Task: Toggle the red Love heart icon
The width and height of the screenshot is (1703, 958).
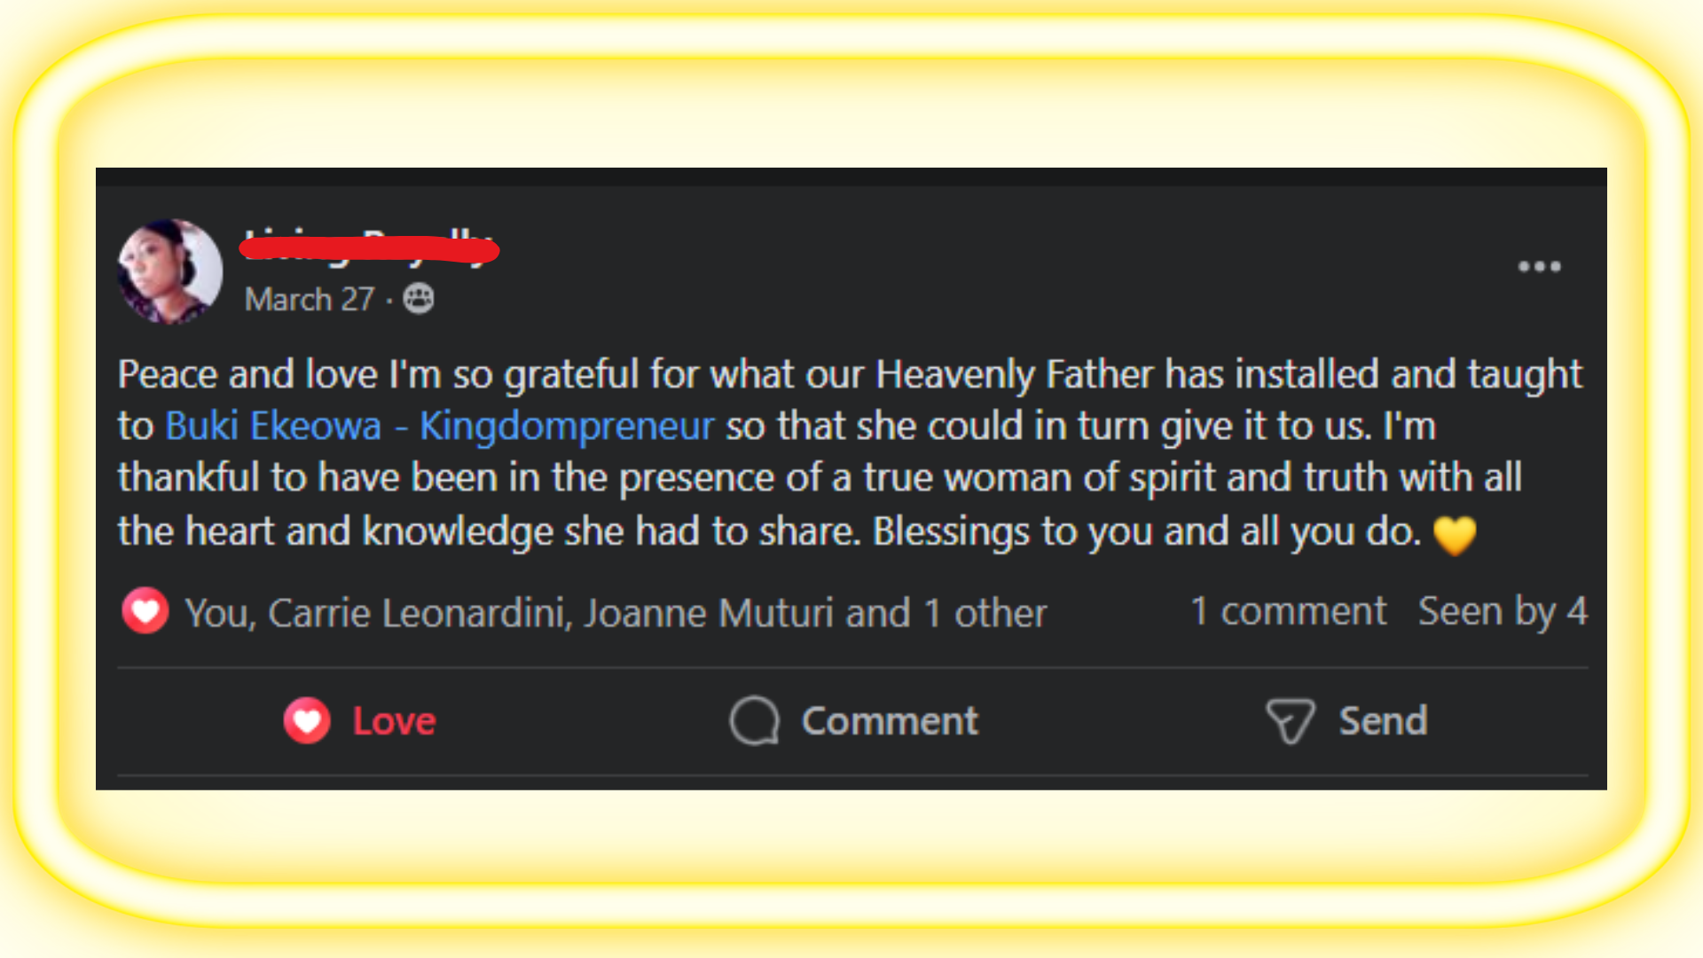Action: click(307, 720)
